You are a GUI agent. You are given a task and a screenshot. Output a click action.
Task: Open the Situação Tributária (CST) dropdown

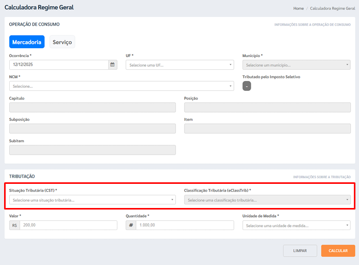coord(92,200)
